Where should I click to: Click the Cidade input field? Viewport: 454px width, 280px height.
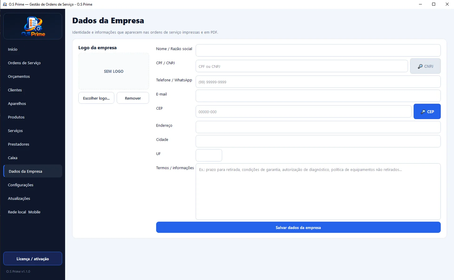click(318, 141)
